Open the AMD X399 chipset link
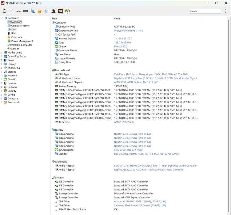The height and width of the screenshot is (215, 231). (x=136, y=82)
